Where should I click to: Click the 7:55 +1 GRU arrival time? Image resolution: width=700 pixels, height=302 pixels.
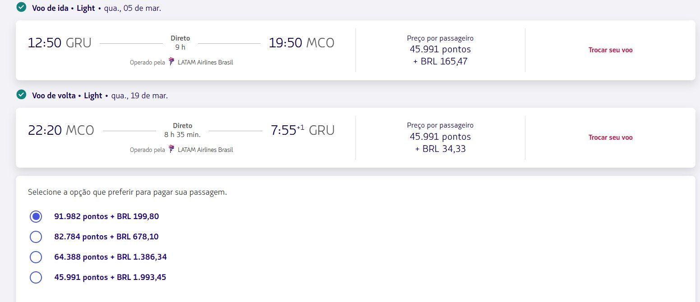303,130
